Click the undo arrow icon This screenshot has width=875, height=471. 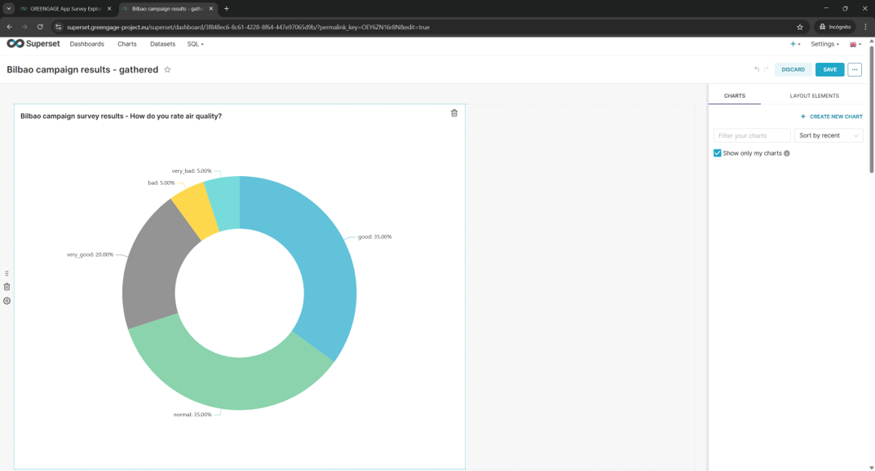(x=757, y=70)
